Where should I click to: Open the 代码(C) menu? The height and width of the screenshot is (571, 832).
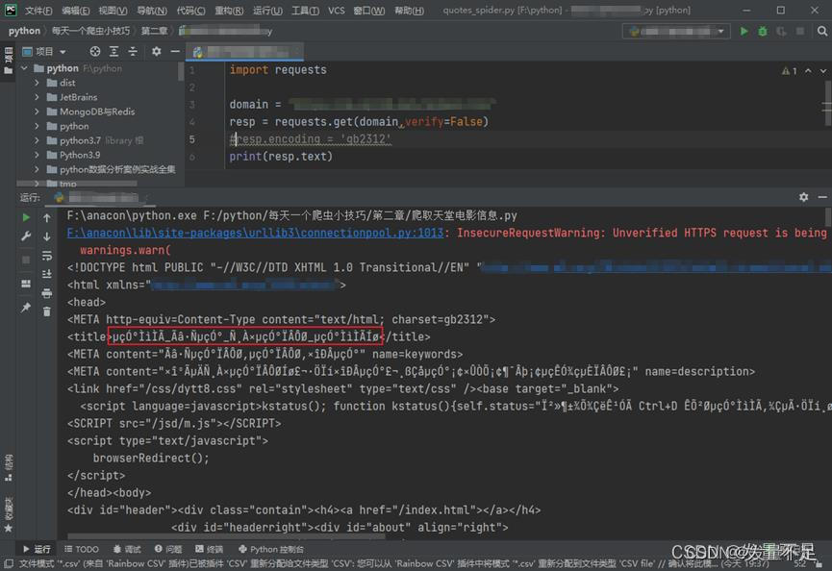190,10
